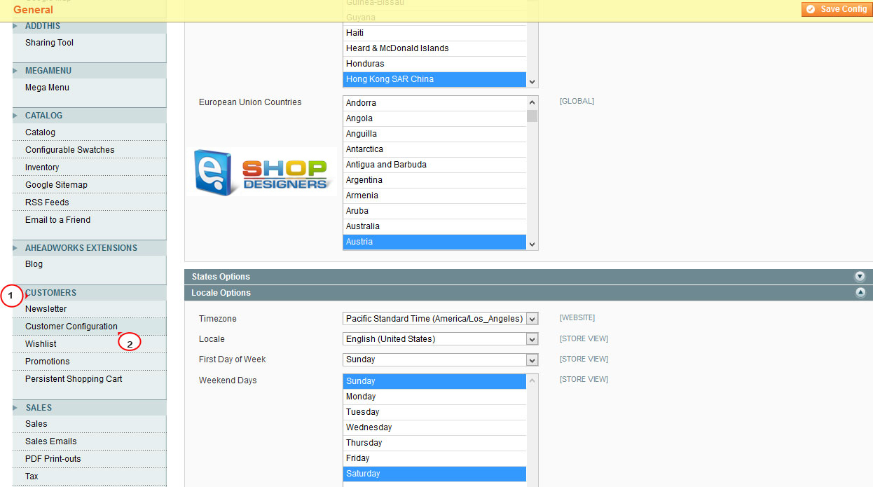Click the Save Config button

pyautogui.click(x=836, y=9)
